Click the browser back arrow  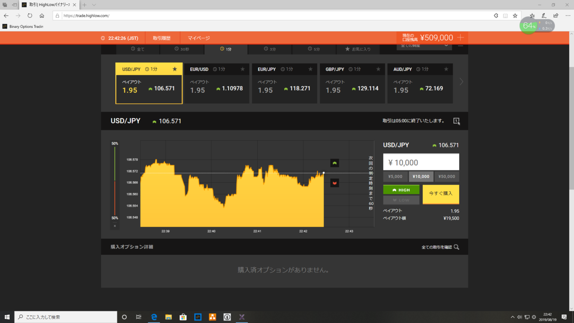[6, 16]
